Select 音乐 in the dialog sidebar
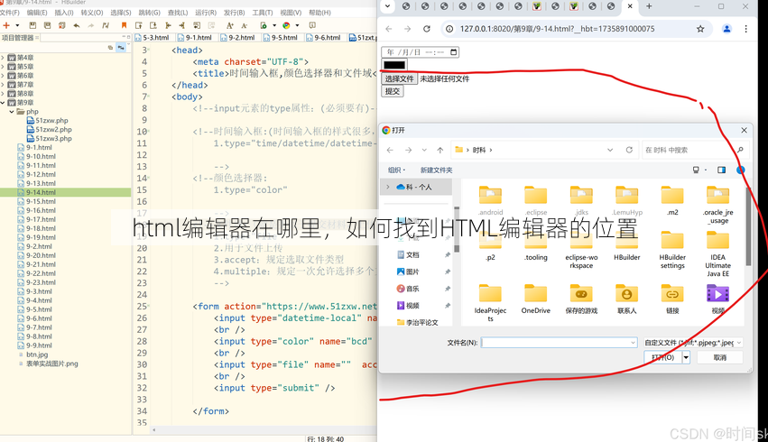The image size is (768, 442). [x=412, y=289]
